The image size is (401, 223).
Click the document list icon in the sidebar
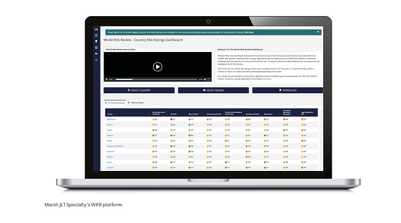point(96,35)
